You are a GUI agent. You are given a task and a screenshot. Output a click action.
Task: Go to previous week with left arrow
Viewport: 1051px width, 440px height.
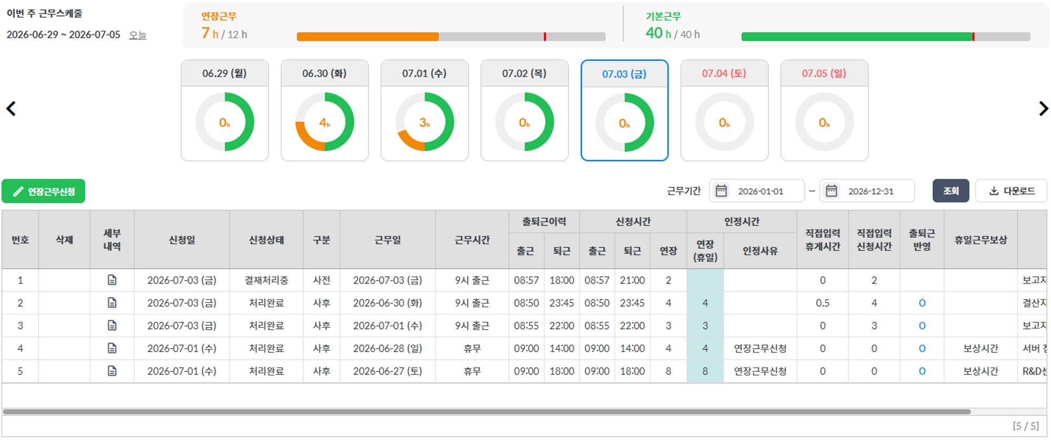11,109
